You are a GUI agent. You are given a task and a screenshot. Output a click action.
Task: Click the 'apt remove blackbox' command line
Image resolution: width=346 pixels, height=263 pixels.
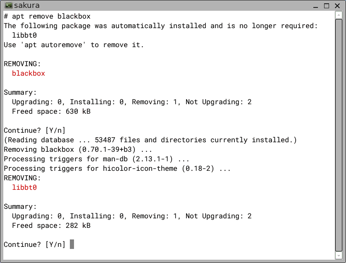coord(47,17)
